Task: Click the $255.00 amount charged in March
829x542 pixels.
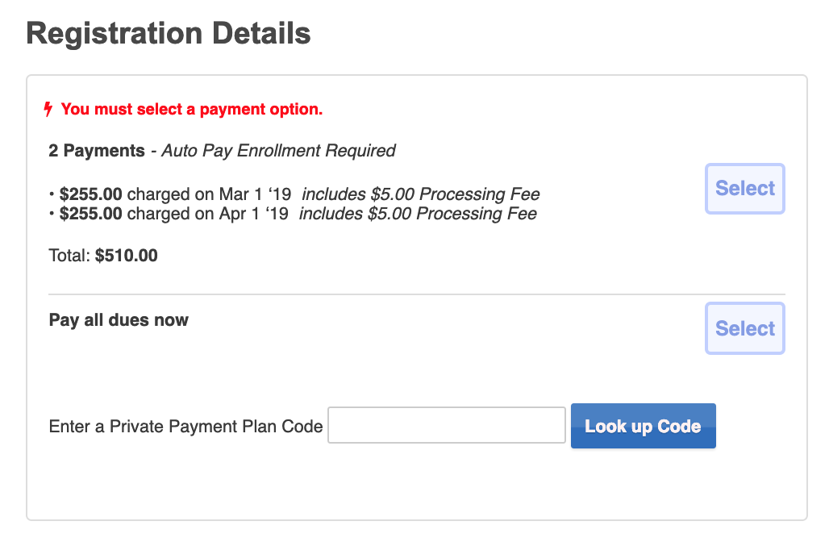Action: click(x=91, y=194)
